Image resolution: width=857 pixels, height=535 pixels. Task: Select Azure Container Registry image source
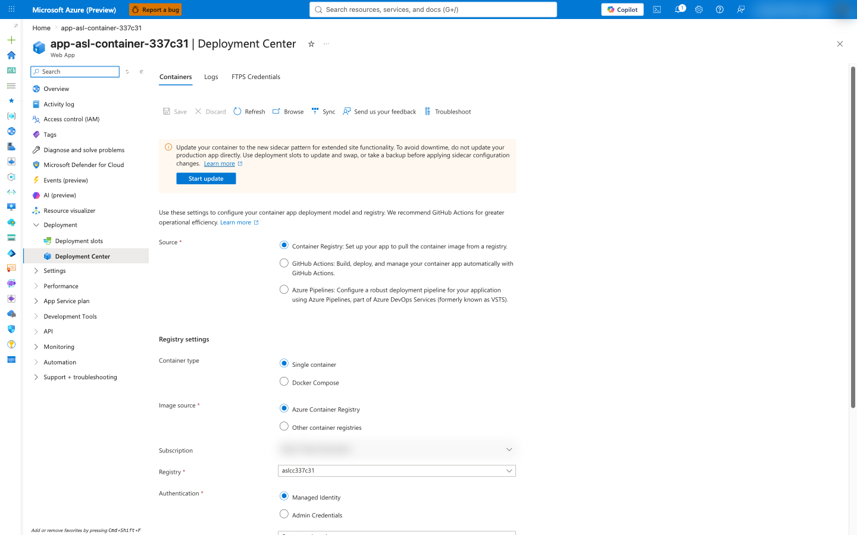(x=284, y=408)
